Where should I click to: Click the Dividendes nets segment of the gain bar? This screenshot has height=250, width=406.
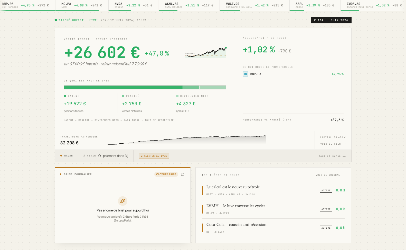click(213, 87)
